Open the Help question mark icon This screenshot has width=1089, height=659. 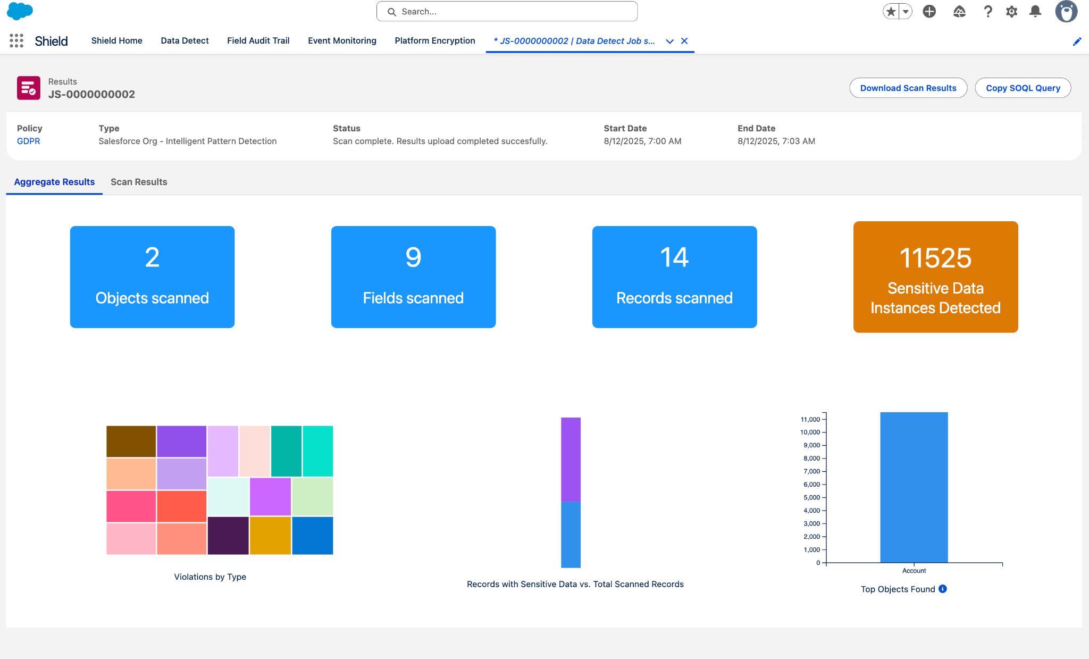pos(987,11)
